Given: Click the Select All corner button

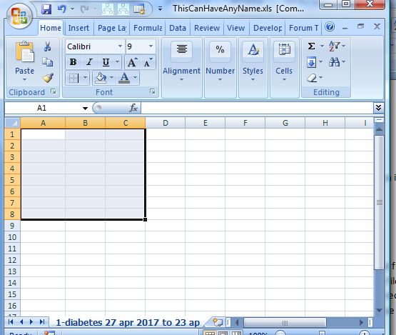Looking at the screenshot, I should point(12,123).
